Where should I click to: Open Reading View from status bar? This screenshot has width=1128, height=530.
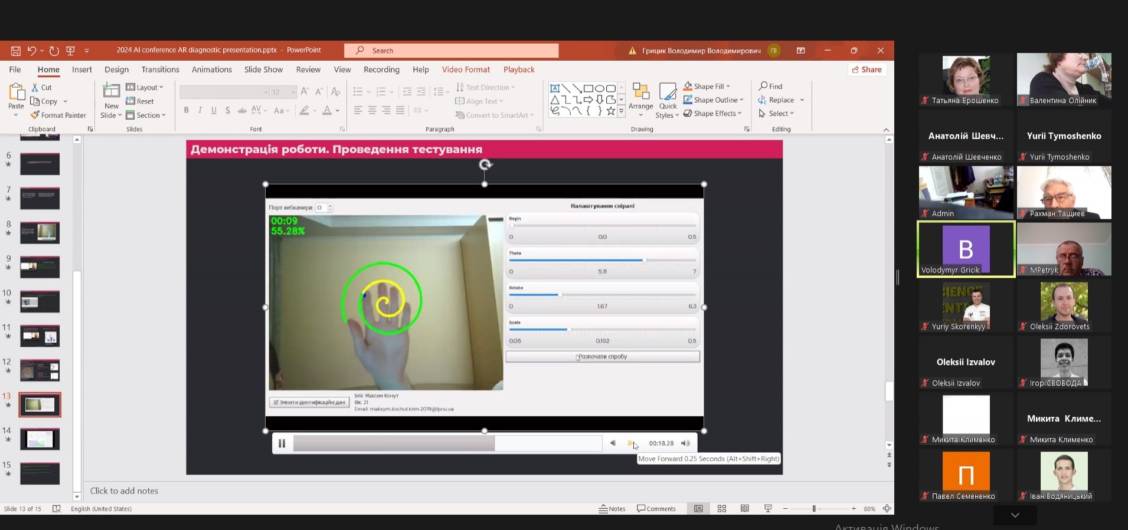point(745,509)
